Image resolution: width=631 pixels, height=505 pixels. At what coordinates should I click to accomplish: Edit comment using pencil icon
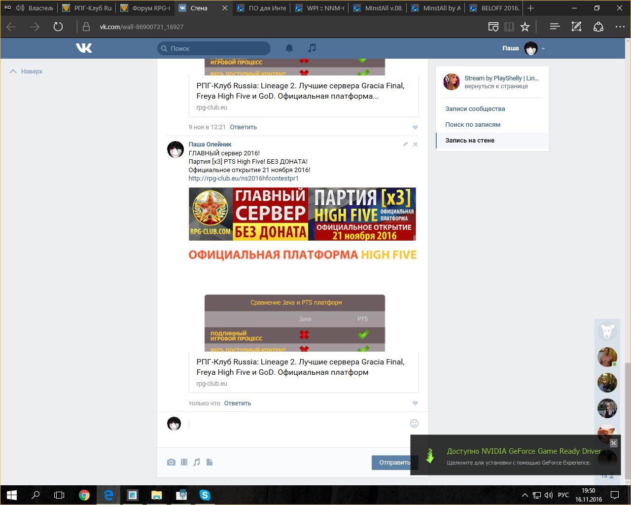coord(405,144)
